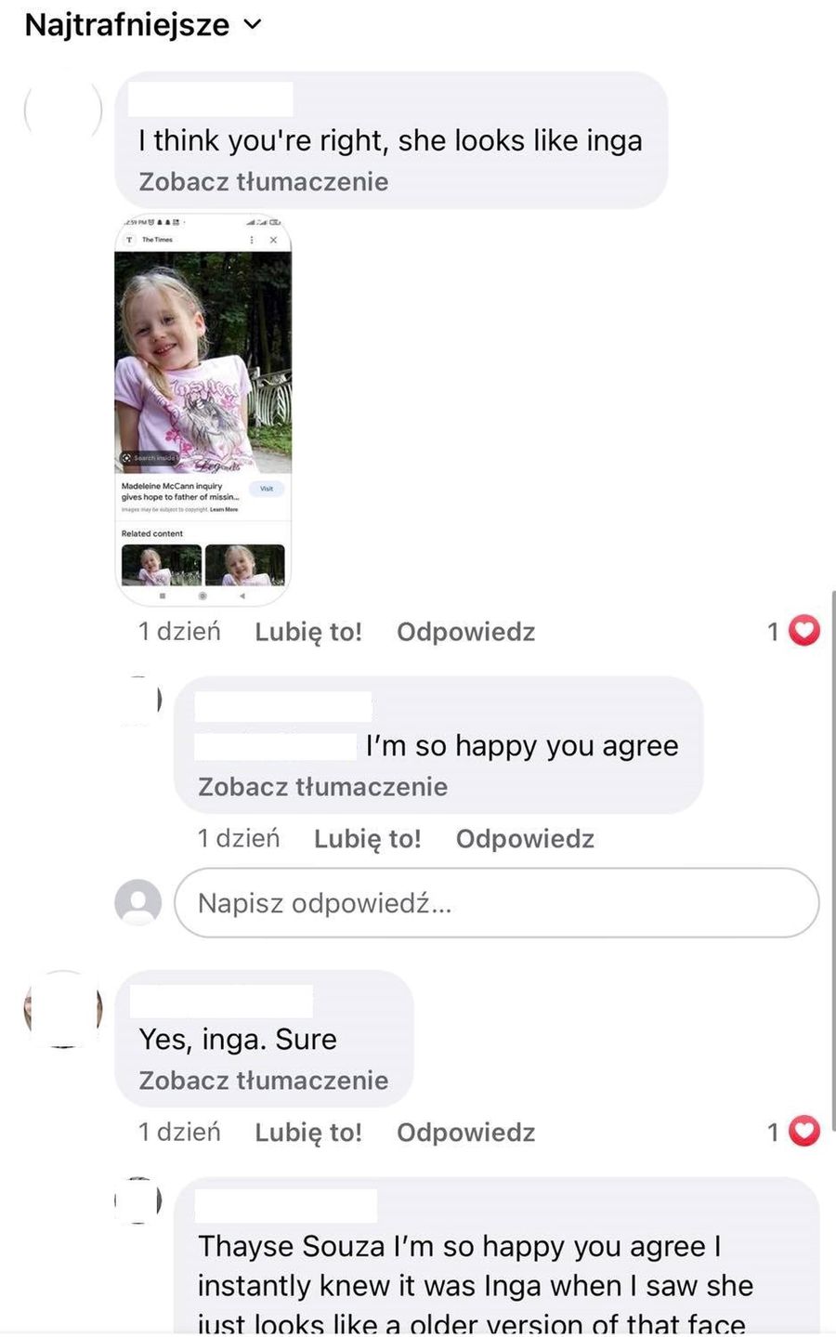836x1337 pixels.
Task: Click 'Odpowiedz' under 'Yes, inga. Sure'
Action: pyautogui.click(x=466, y=1133)
